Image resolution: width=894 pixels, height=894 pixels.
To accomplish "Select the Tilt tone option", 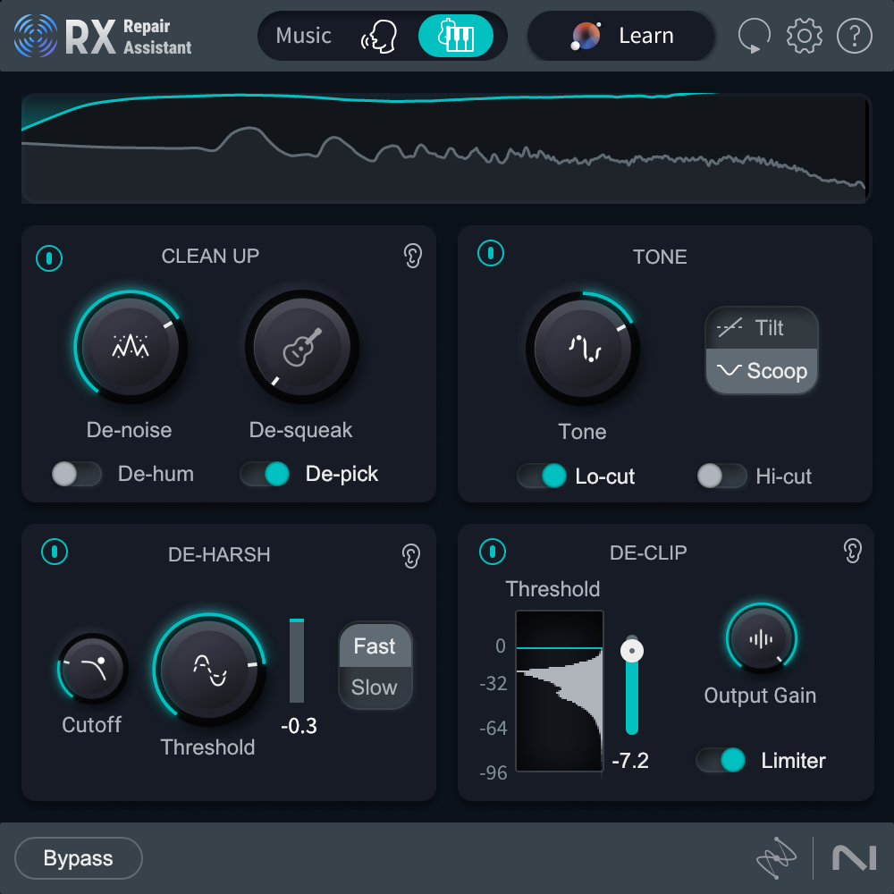I will [762, 328].
